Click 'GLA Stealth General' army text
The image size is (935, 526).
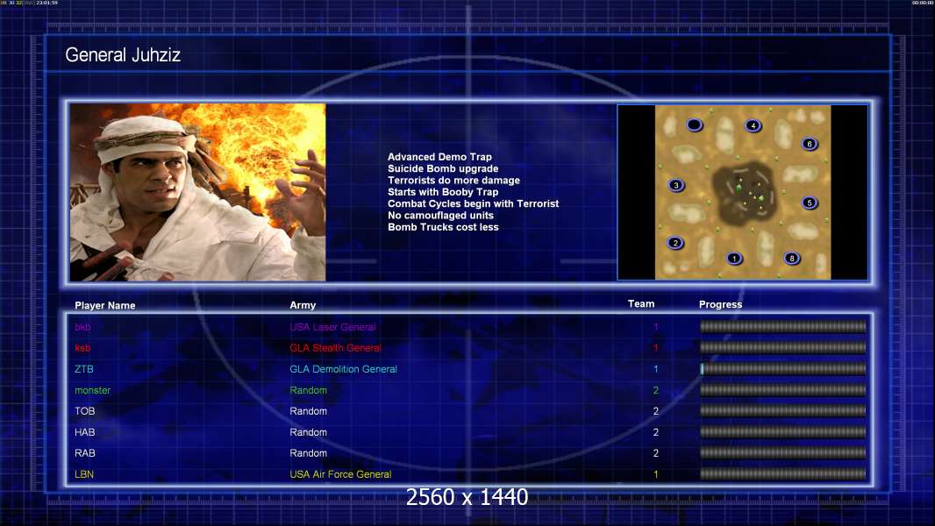point(335,348)
